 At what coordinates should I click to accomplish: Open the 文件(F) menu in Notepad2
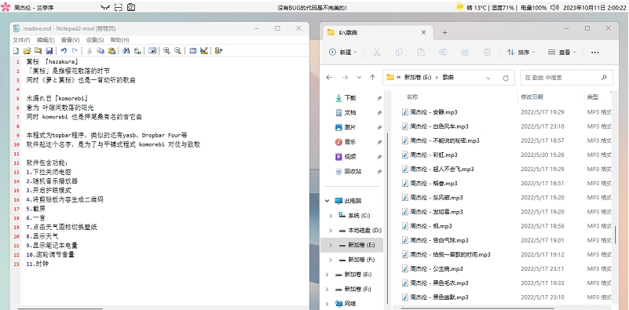tap(21, 40)
